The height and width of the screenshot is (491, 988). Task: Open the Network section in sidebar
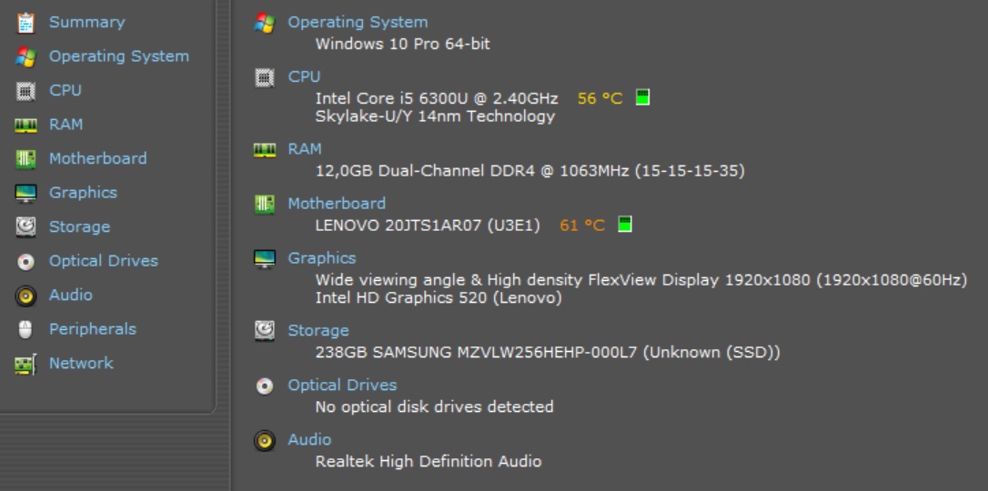coord(80,363)
